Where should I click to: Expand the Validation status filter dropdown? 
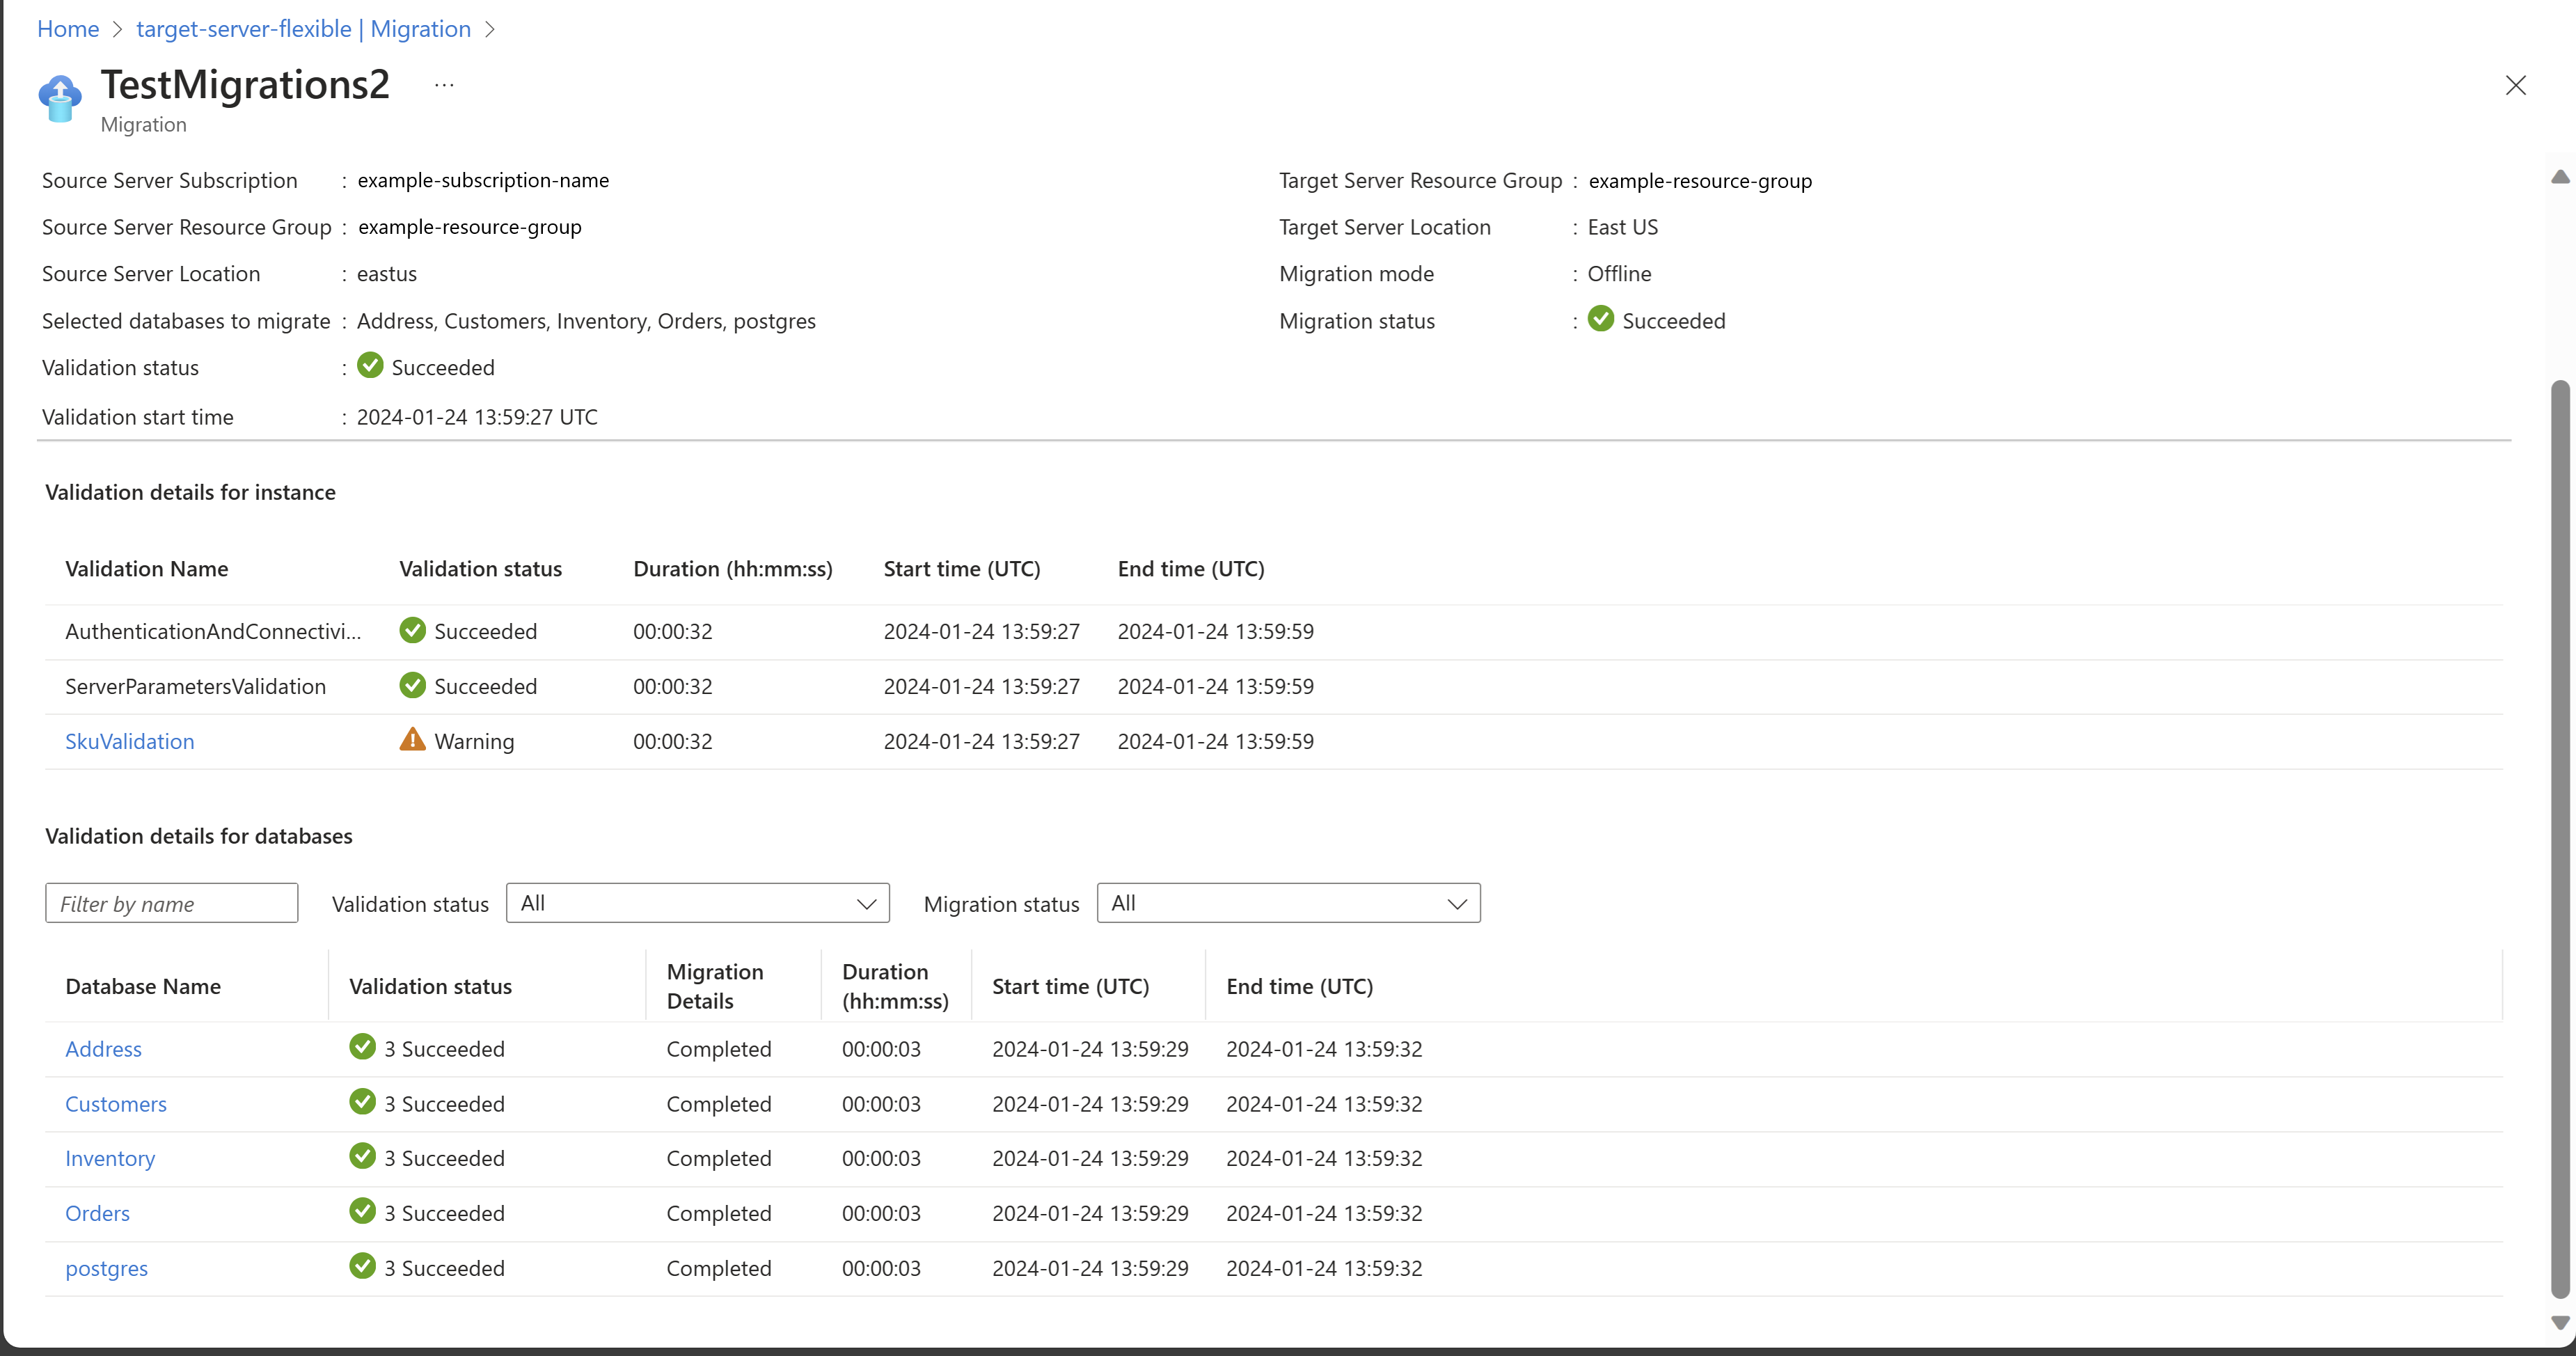click(x=697, y=903)
